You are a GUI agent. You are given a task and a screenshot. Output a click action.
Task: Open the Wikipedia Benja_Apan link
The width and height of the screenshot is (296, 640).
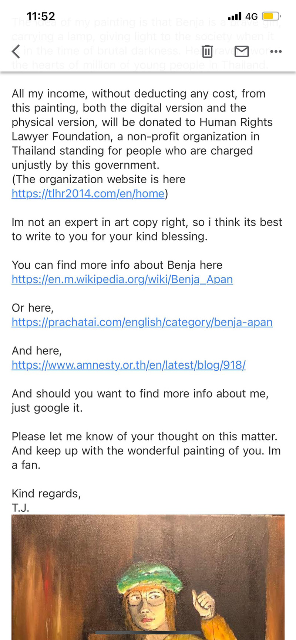click(x=122, y=279)
